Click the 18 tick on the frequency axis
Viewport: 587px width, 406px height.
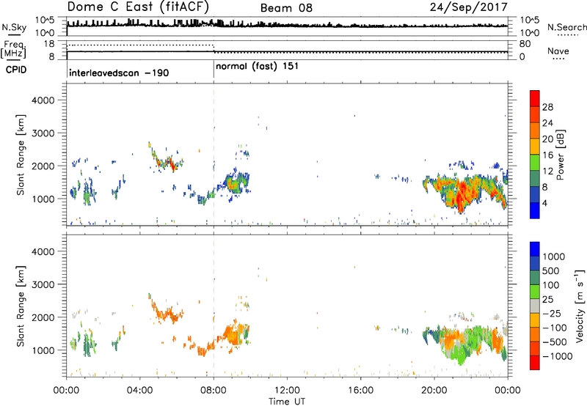49,44
